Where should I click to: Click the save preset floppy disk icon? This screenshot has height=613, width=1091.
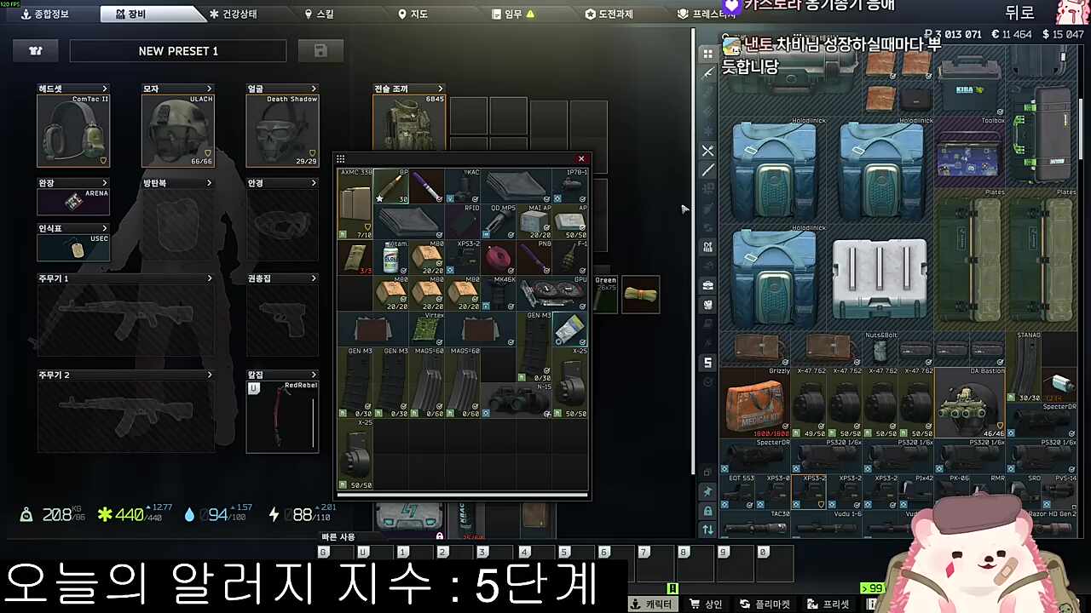(x=320, y=51)
